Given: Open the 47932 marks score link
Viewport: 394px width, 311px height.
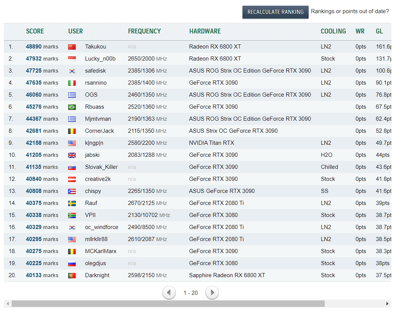Looking at the screenshot, I should (42, 59).
